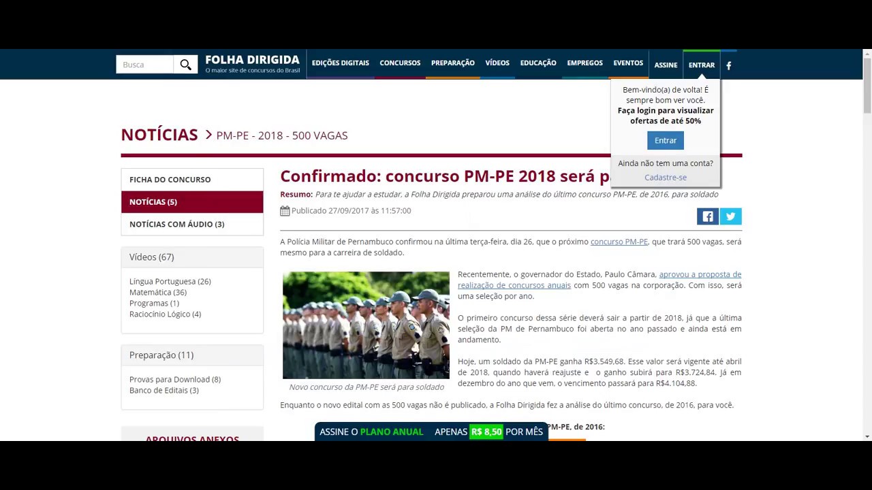Click the Cadastre-se link
The width and height of the screenshot is (872, 490).
tap(666, 177)
